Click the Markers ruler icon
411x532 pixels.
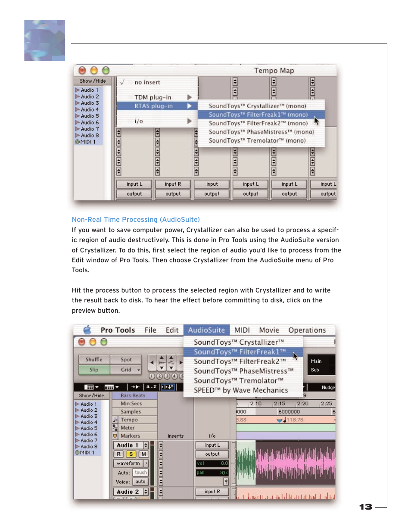(115, 436)
